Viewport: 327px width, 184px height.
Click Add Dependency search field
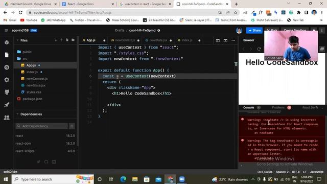tap(41, 126)
